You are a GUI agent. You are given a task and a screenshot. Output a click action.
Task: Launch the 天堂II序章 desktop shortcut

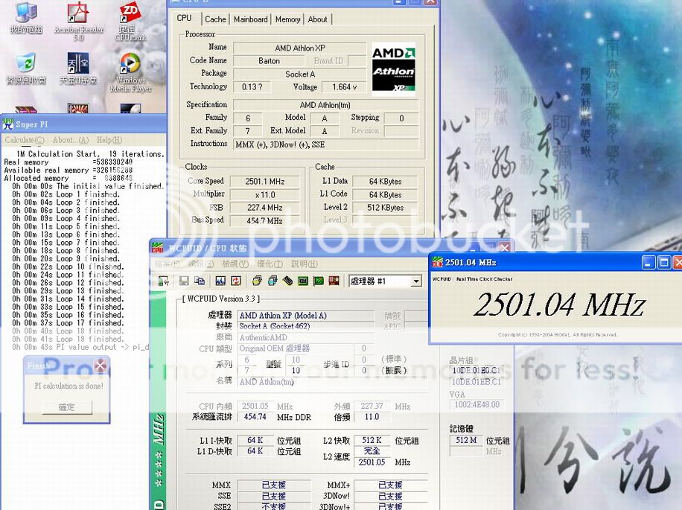tap(78, 68)
